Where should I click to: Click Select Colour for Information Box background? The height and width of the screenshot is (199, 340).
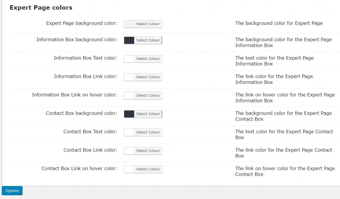point(148,40)
